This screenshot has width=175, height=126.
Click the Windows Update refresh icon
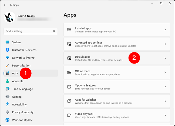pyautogui.click(x=8, y=120)
